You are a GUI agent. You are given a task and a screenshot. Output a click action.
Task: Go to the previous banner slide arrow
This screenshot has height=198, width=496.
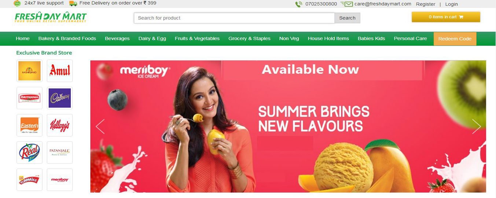click(100, 126)
